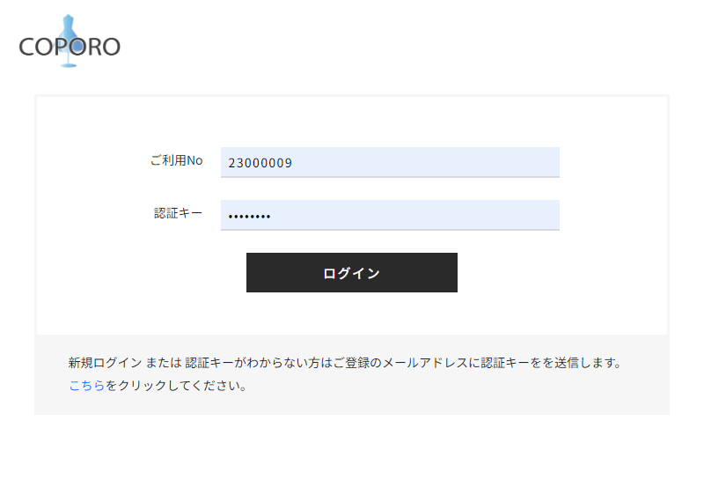
Task: Open the こちら link
Action: [86, 386]
